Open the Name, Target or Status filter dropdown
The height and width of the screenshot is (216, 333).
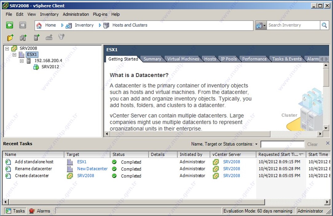pyautogui.click(x=256, y=144)
